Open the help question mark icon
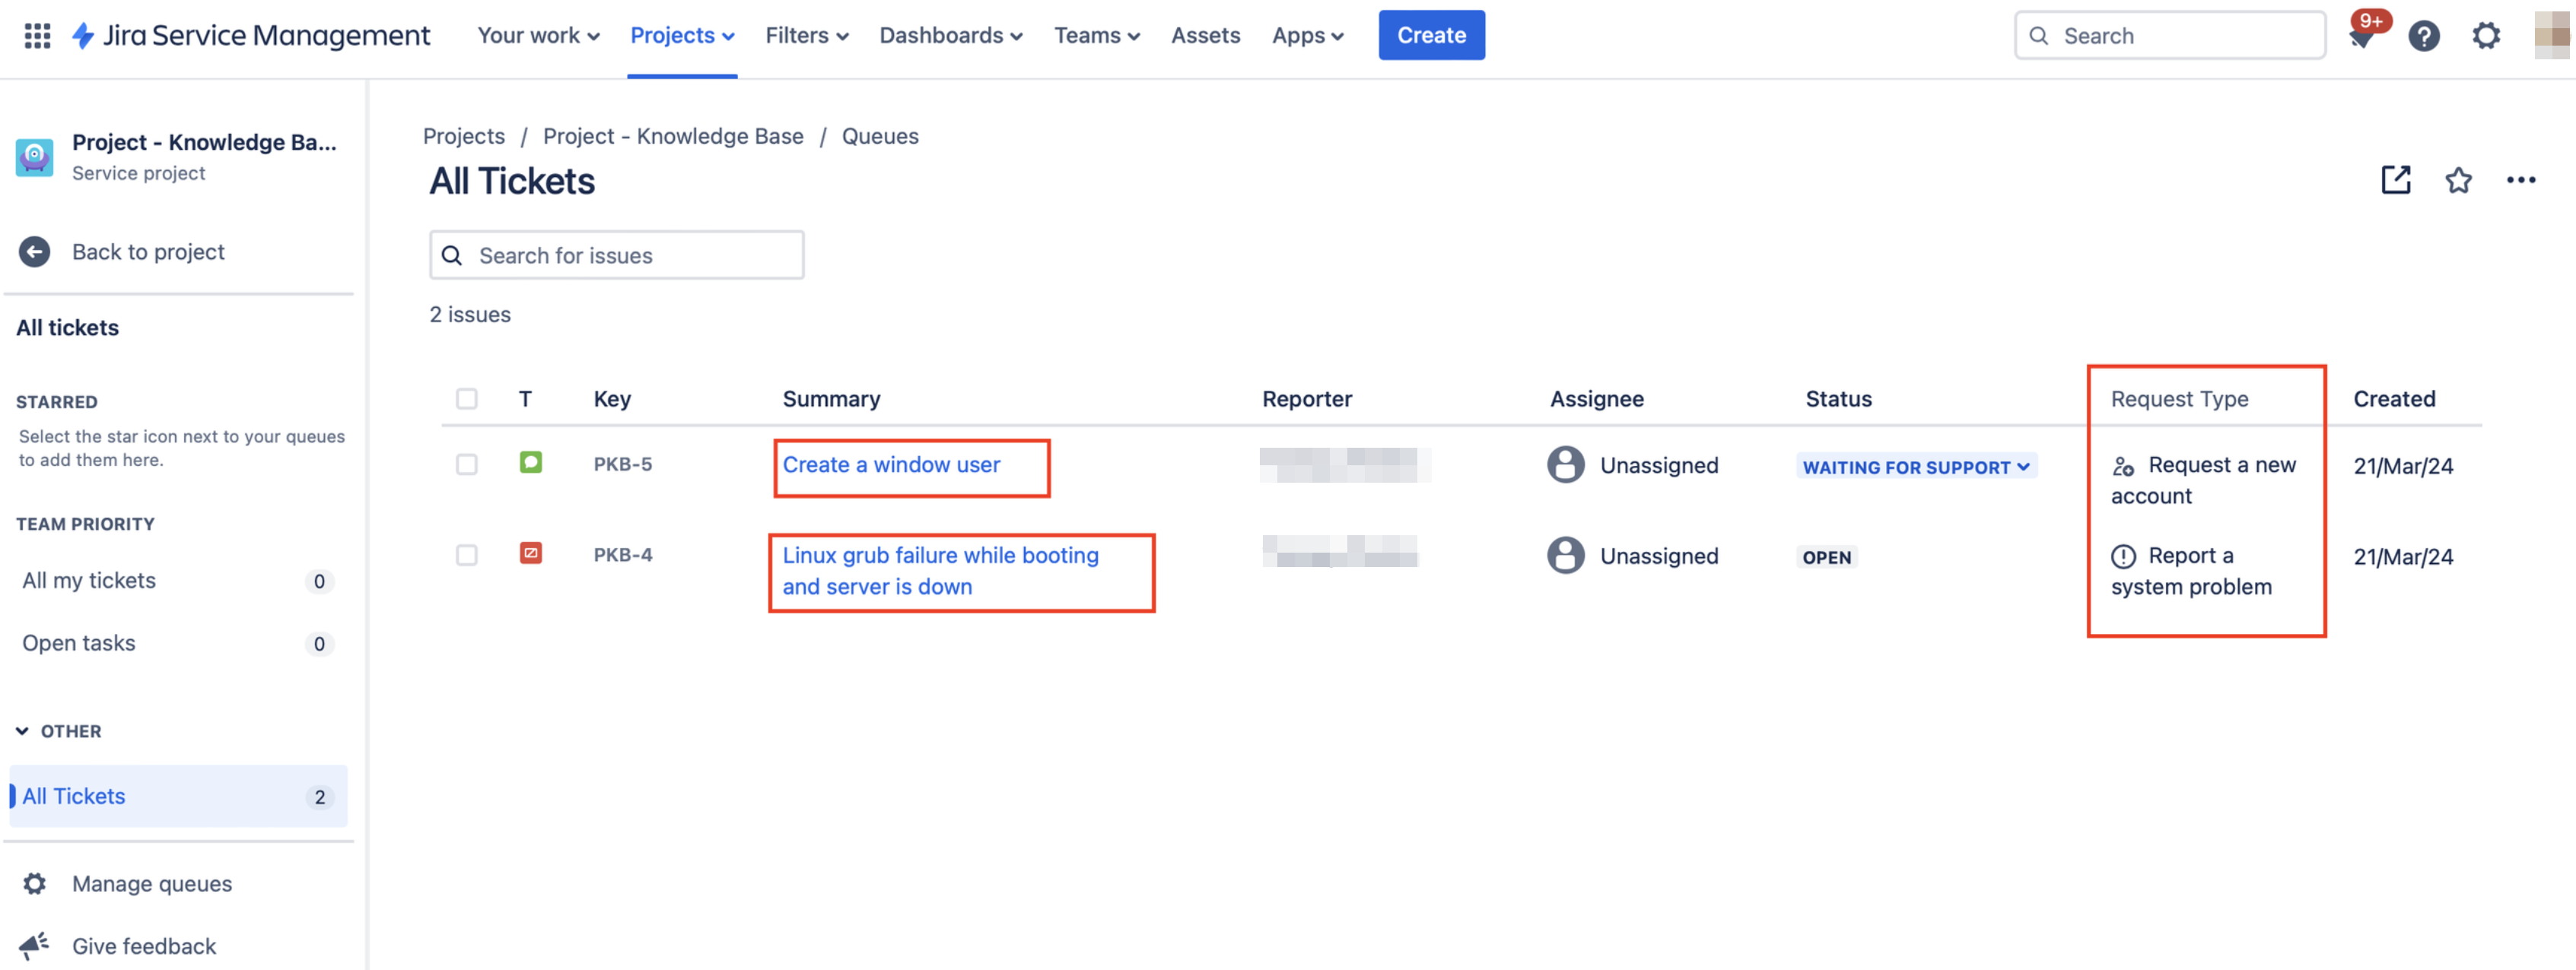 (2424, 36)
